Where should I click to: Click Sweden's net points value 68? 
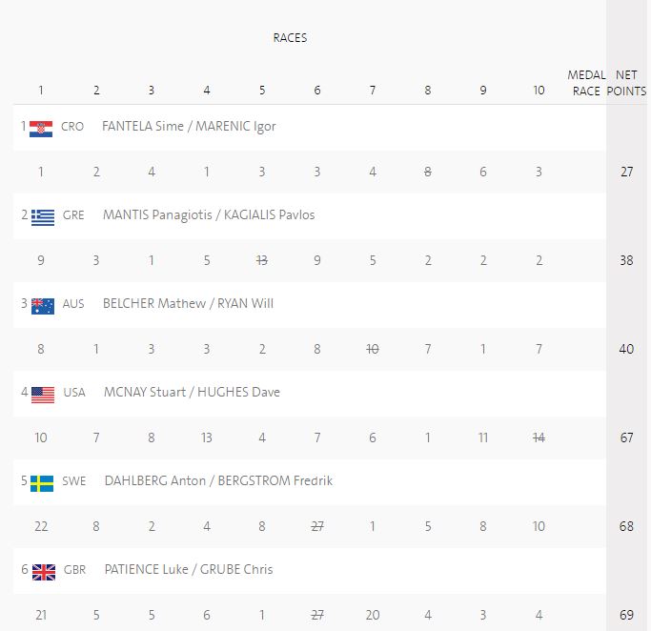click(x=626, y=527)
